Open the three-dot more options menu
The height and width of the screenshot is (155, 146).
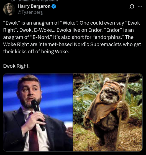click(x=140, y=6)
